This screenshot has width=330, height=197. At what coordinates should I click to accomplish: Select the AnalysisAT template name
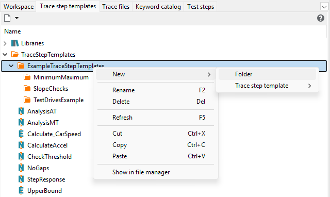[x=42, y=111]
